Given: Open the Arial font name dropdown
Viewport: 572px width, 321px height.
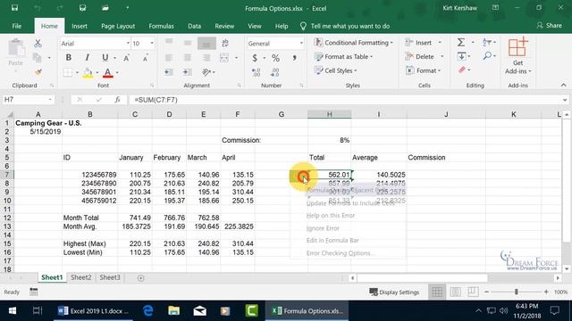Looking at the screenshot, I should [128, 44].
